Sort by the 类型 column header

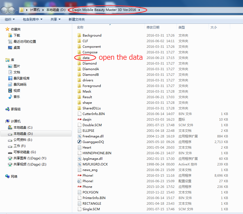181,27
